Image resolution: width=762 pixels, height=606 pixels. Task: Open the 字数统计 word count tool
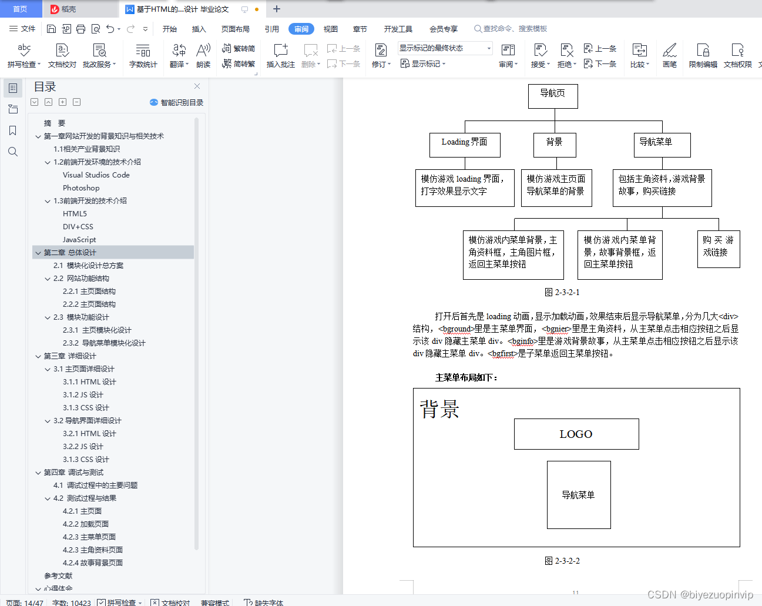click(143, 55)
